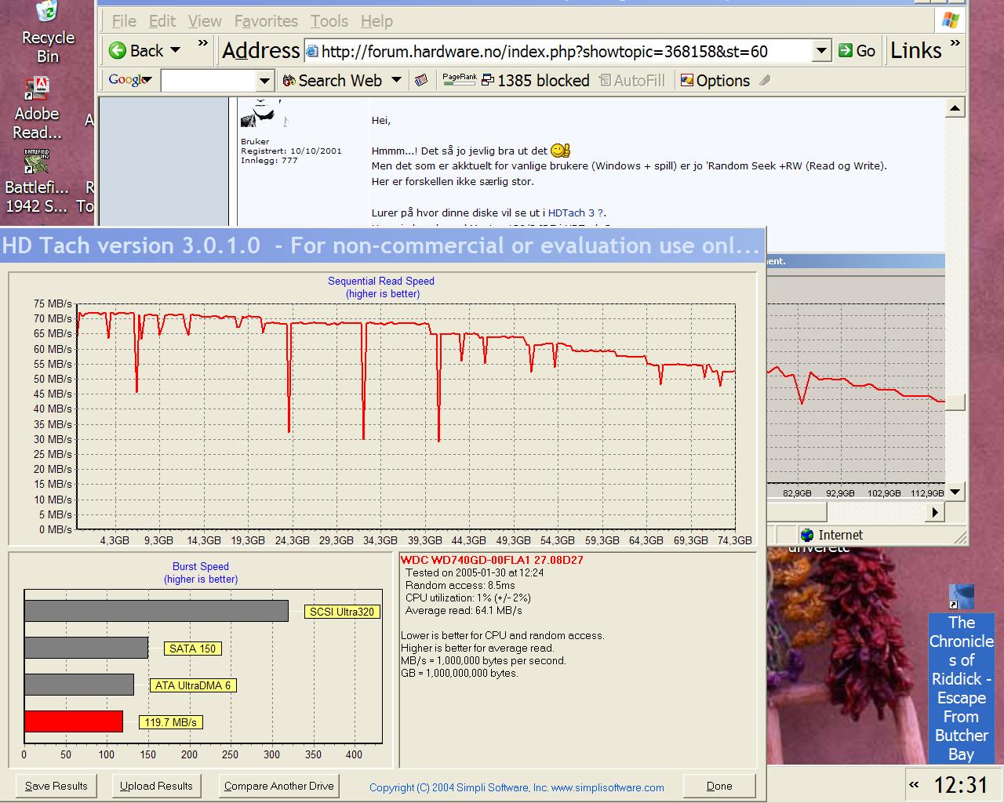The height and width of the screenshot is (803, 1004).
Task: Open the Simpli Software copyright link
Action: click(517, 787)
